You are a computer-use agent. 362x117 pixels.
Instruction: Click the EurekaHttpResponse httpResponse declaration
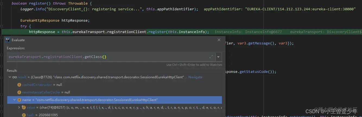(55, 20)
